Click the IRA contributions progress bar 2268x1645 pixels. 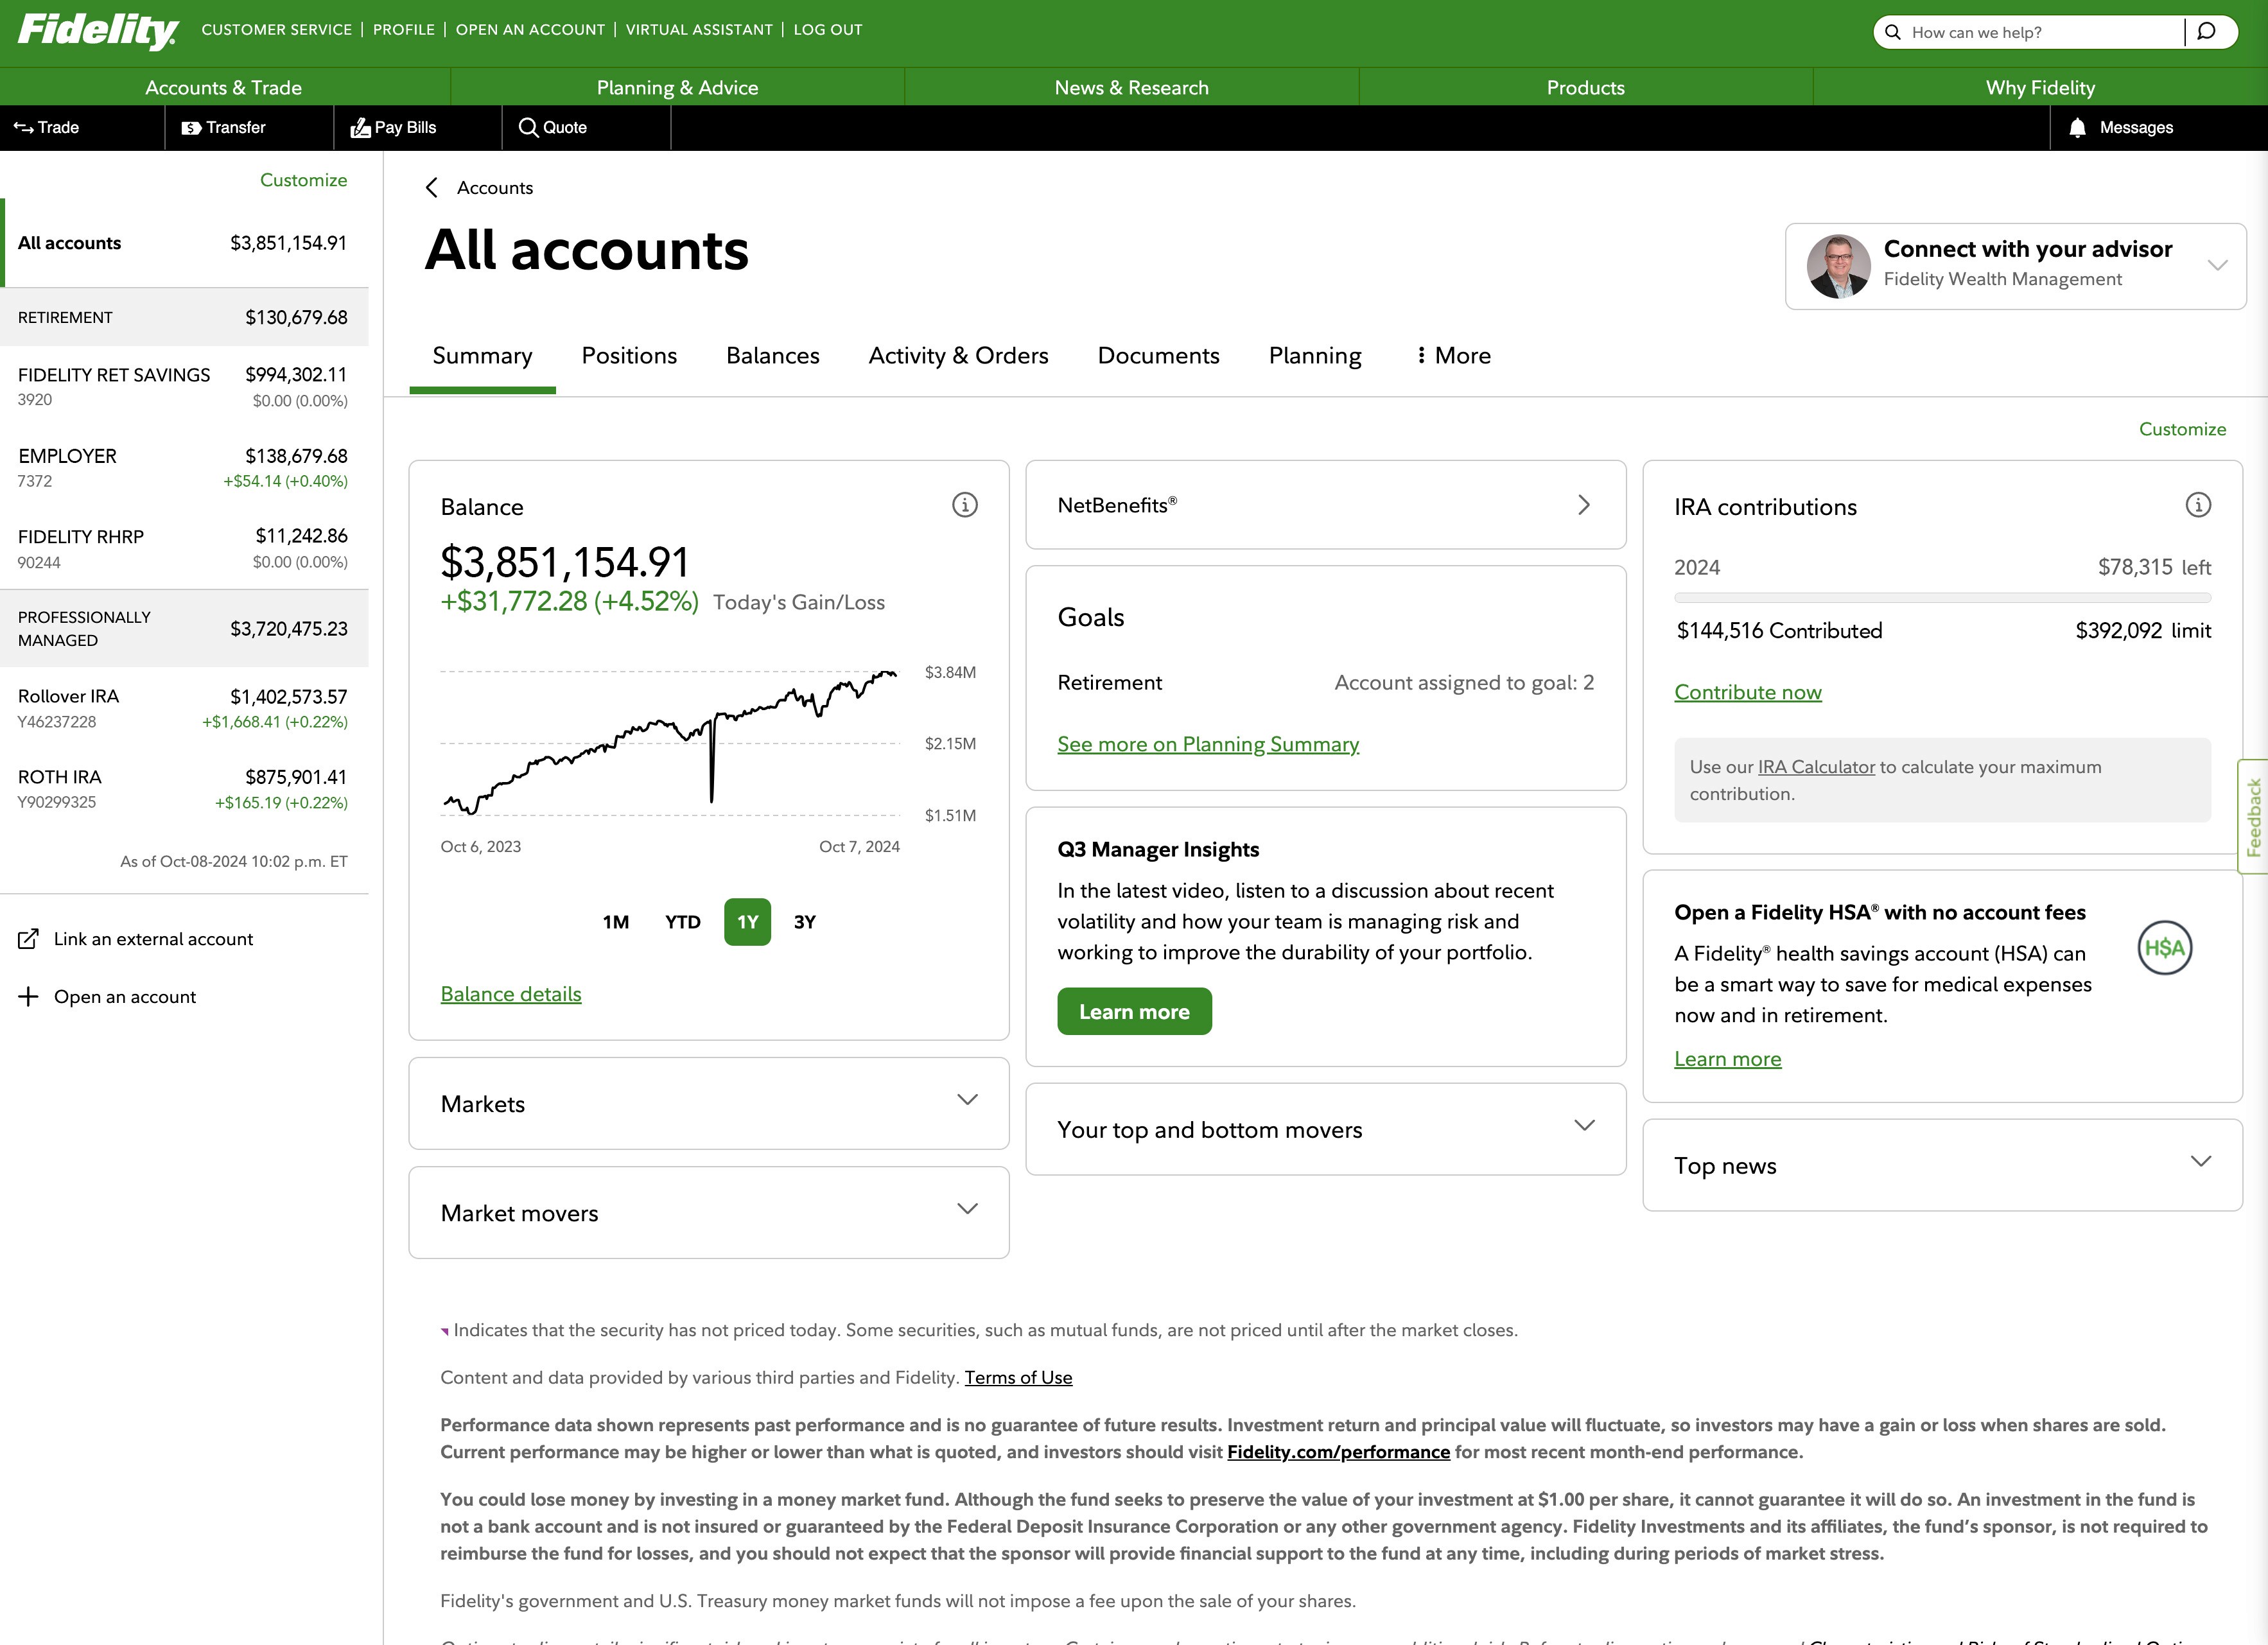[x=1942, y=598]
